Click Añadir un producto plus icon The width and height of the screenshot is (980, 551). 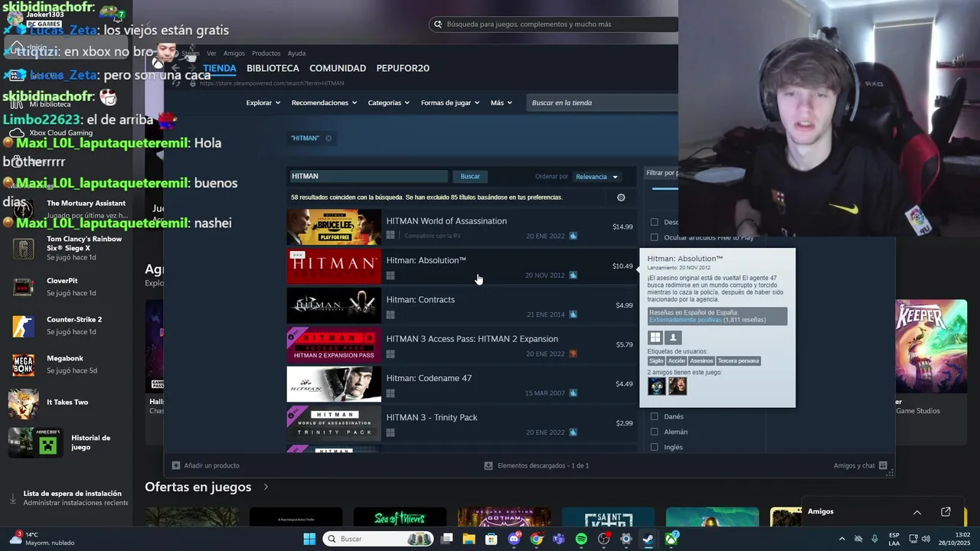176,465
